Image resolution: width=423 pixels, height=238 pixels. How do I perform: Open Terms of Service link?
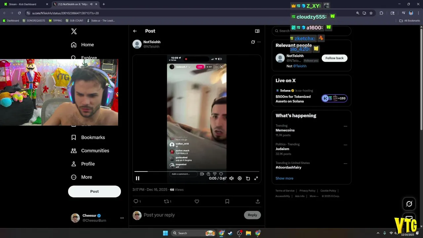pos(285,191)
